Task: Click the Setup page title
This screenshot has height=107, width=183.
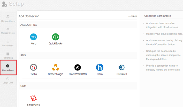Action: pyautogui.click(x=17, y=4)
